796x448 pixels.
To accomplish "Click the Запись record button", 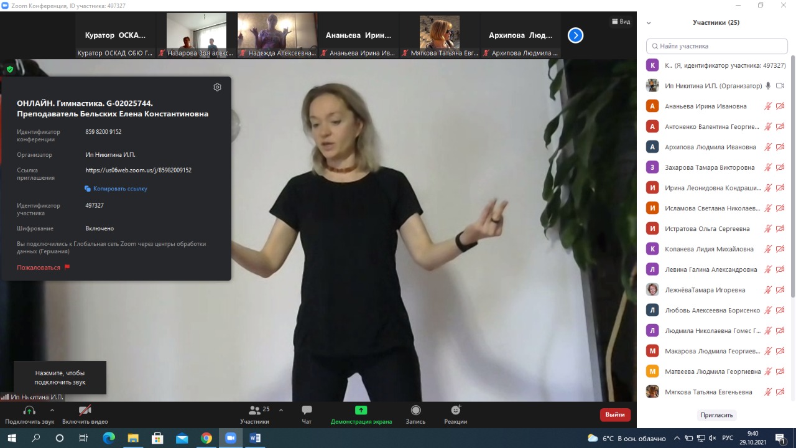I will (415, 414).
